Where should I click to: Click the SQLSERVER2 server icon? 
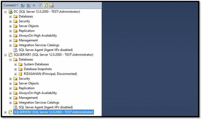click(x=10, y=112)
